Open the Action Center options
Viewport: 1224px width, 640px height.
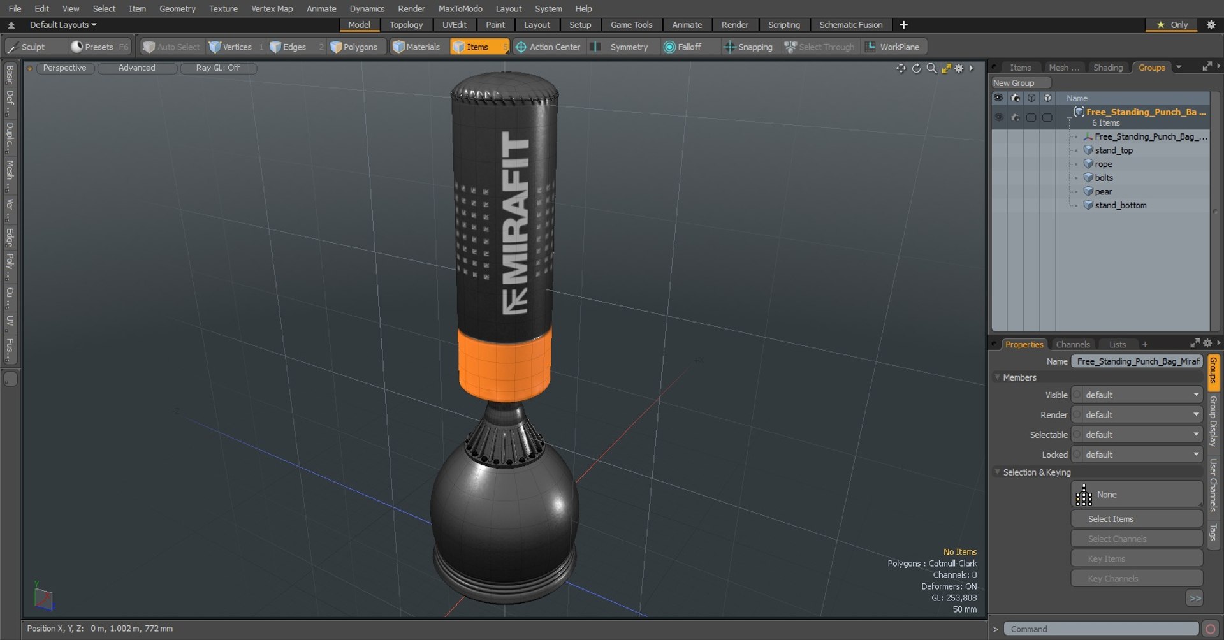click(x=548, y=47)
